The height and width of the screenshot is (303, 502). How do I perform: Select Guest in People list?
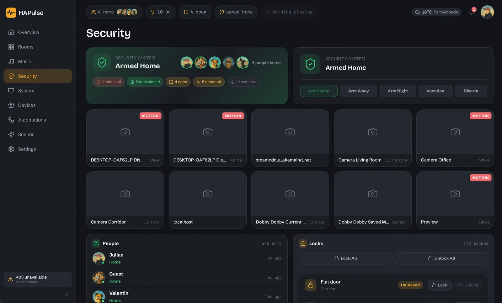(187, 277)
